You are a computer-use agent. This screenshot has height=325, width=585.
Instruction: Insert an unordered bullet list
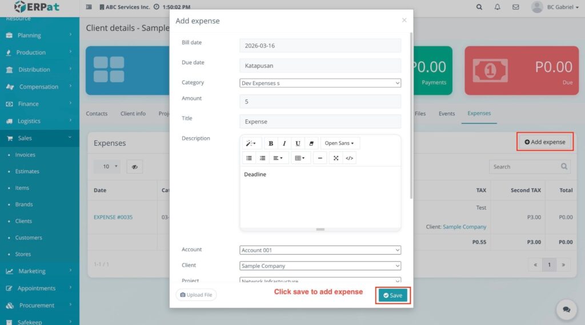pos(249,158)
